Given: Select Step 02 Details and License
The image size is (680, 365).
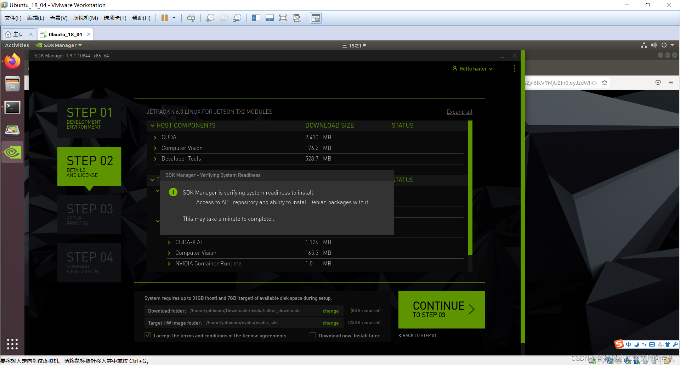Looking at the screenshot, I should click(89, 166).
